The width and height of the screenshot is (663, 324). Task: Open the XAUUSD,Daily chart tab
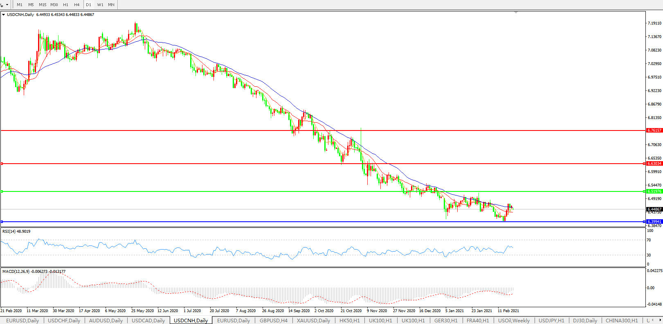(x=313, y=320)
